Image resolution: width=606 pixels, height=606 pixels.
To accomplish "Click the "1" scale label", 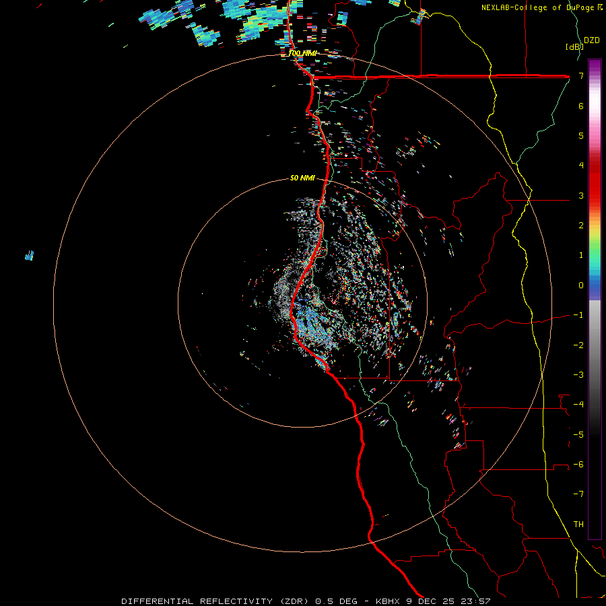I will pyautogui.click(x=581, y=255).
